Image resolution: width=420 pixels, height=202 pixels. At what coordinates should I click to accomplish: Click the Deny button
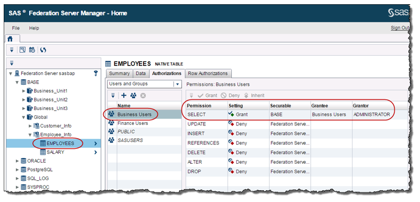[230, 95]
